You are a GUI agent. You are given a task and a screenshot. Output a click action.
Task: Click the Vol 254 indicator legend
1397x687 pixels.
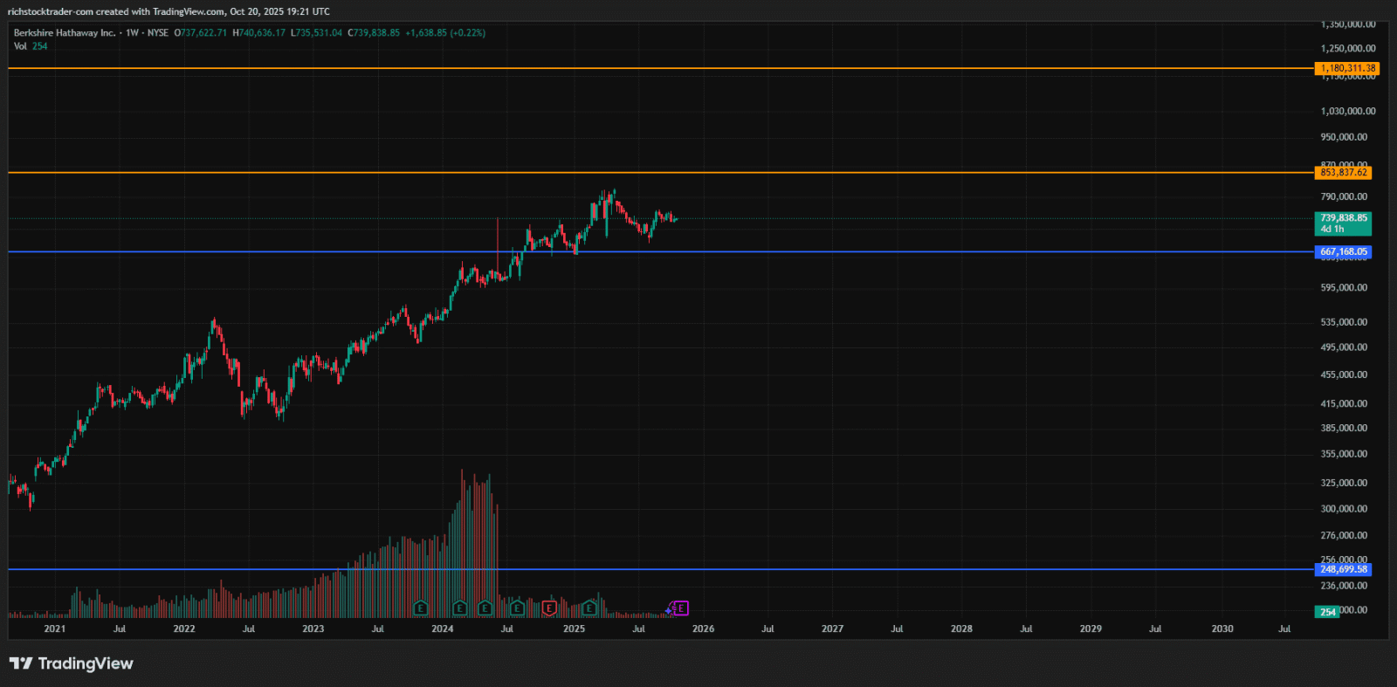point(31,46)
